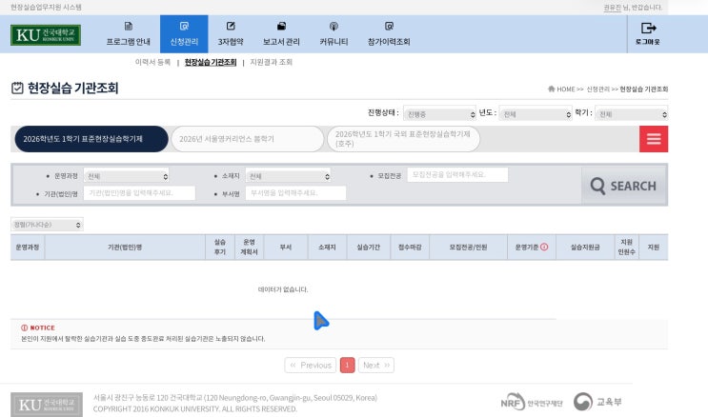Click the 기관(법인)명 column header
Viewport: 708px width, 417px height.
coord(125,248)
